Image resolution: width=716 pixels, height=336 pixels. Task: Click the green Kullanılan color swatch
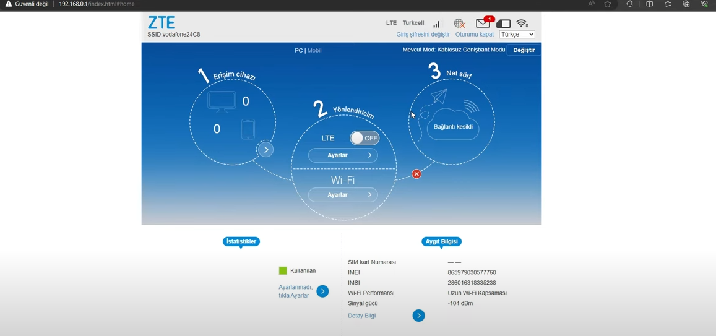[283, 270]
